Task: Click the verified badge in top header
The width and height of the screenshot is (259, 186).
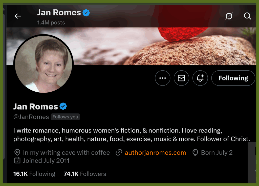Action: tap(86, 13)
